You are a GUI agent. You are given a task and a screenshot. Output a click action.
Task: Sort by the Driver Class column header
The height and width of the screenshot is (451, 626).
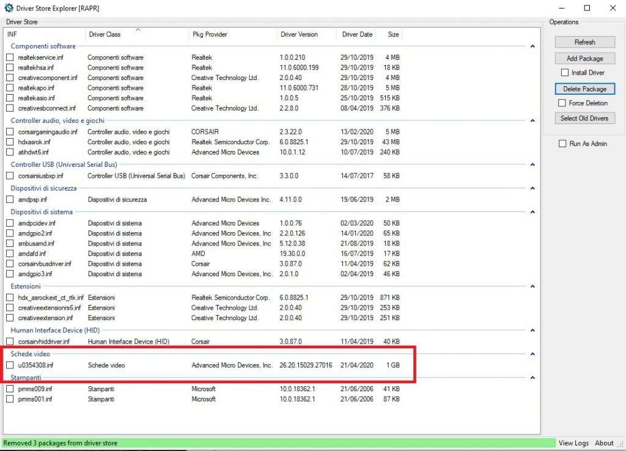click(136, 34)
